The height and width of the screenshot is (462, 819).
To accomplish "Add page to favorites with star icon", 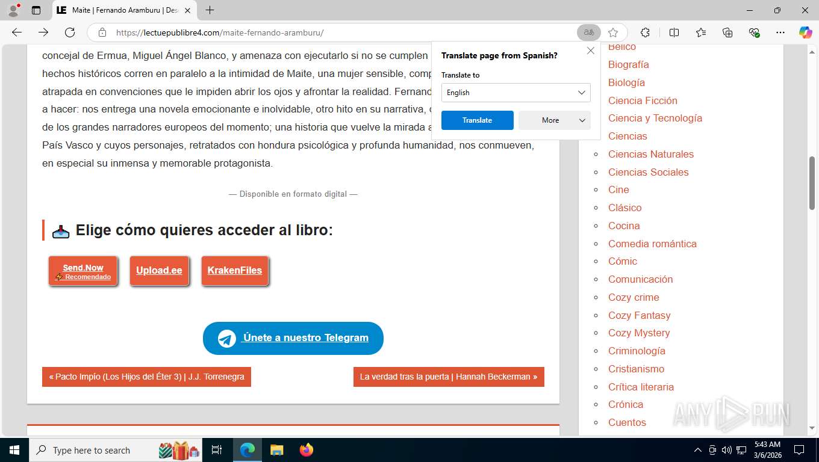I will (613, 32).
